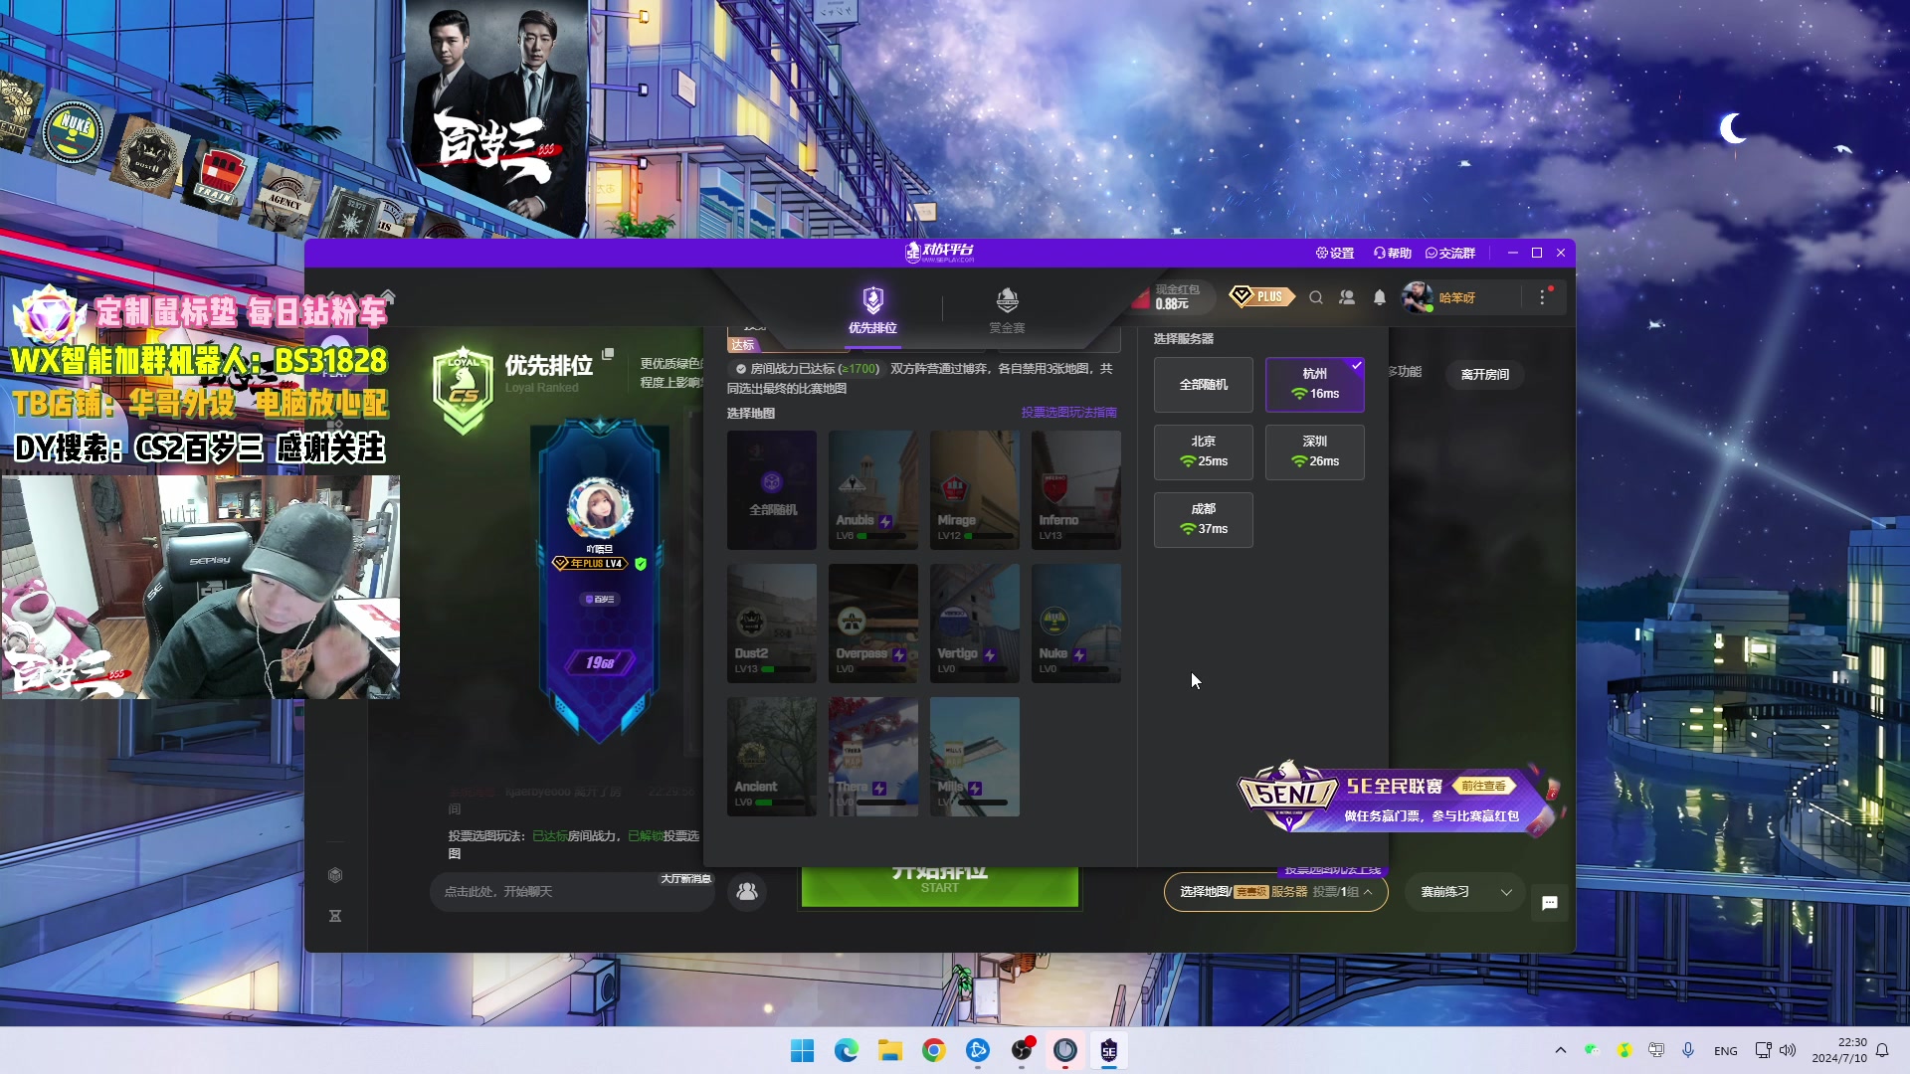Open volume control in system tray
This screenshot has width=1910, height=1074.
(x=1788, y=1050)
